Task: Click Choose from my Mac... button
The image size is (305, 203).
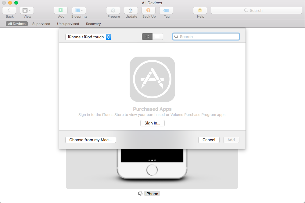Action: click(91, 140)
